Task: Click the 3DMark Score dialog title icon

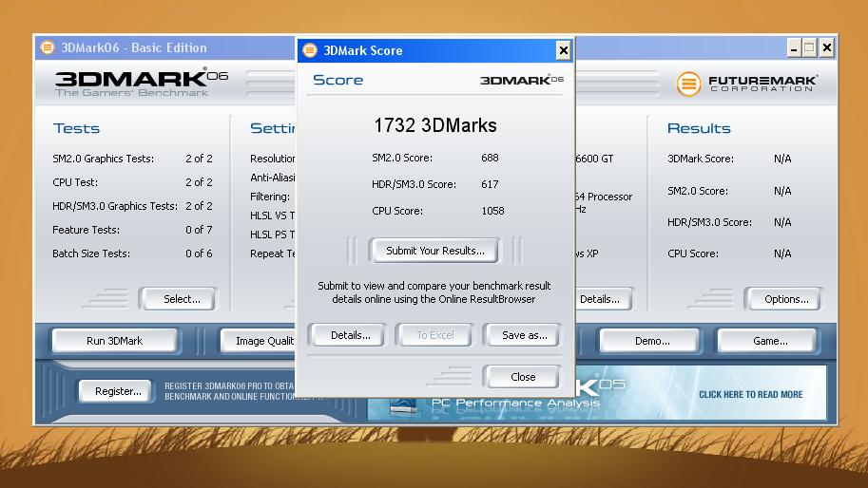Action: click(x=310, y=50)
